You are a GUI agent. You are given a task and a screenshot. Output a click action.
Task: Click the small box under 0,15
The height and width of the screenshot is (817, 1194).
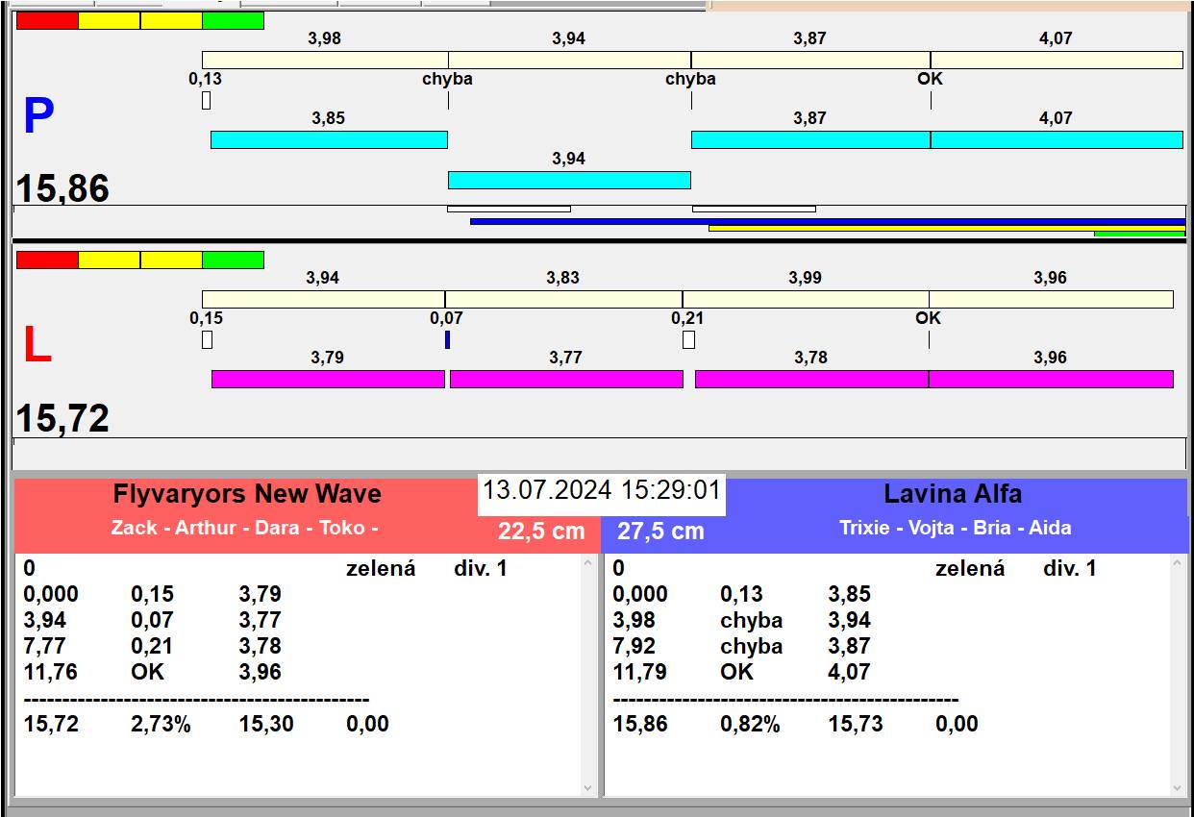207,339
